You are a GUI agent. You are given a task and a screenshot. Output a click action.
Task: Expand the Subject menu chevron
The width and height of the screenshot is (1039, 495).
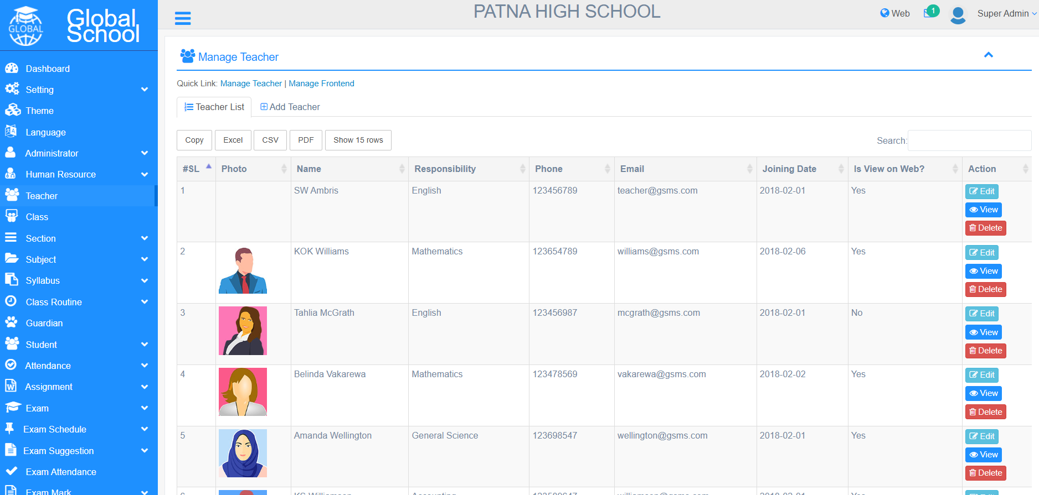(145, 259)
